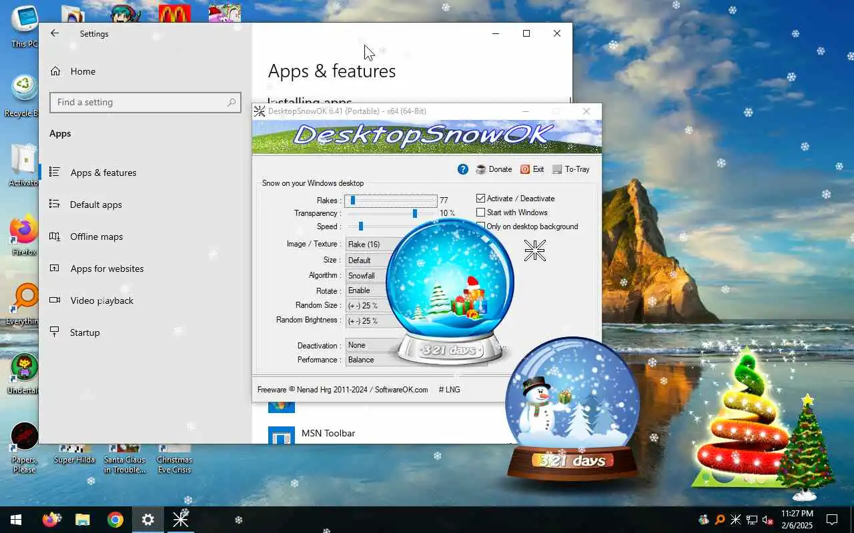Open Offline maps in Settings
854x533 pixels.
click(145, 237)
